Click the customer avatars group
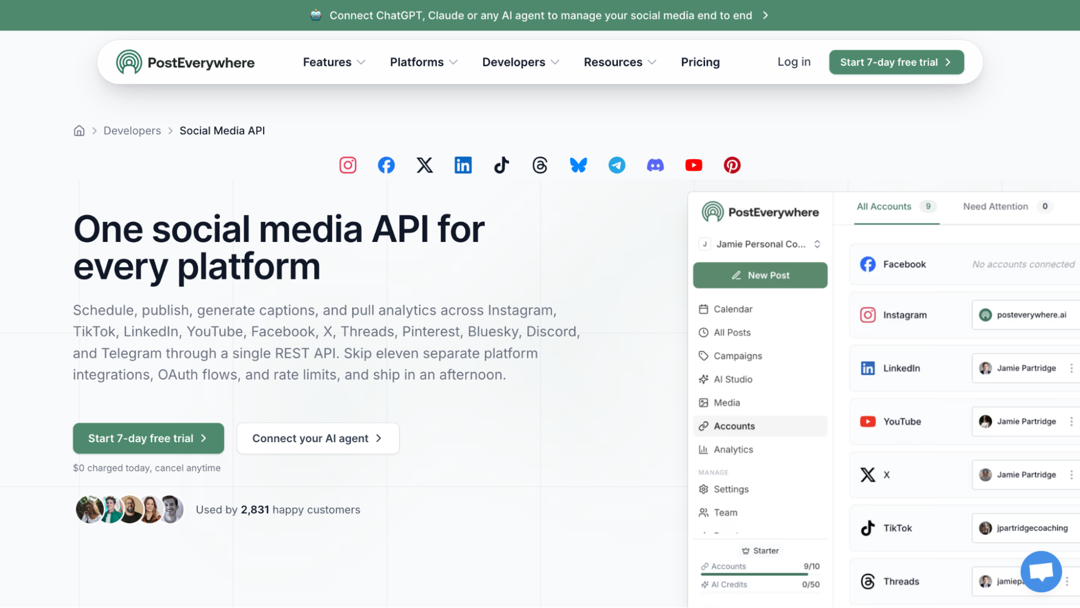Screen dimensions: 1080x608 point(130,510)
